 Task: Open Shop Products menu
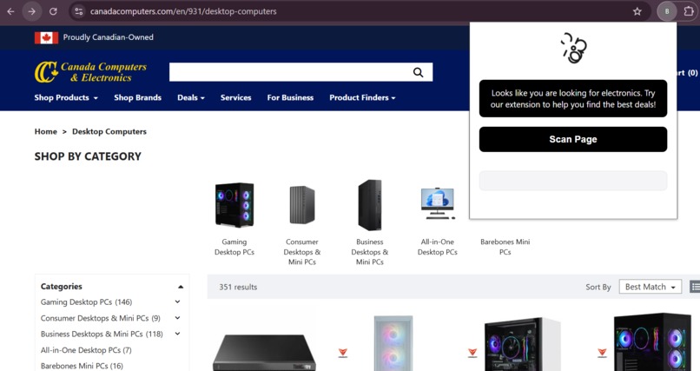point(66,97)
